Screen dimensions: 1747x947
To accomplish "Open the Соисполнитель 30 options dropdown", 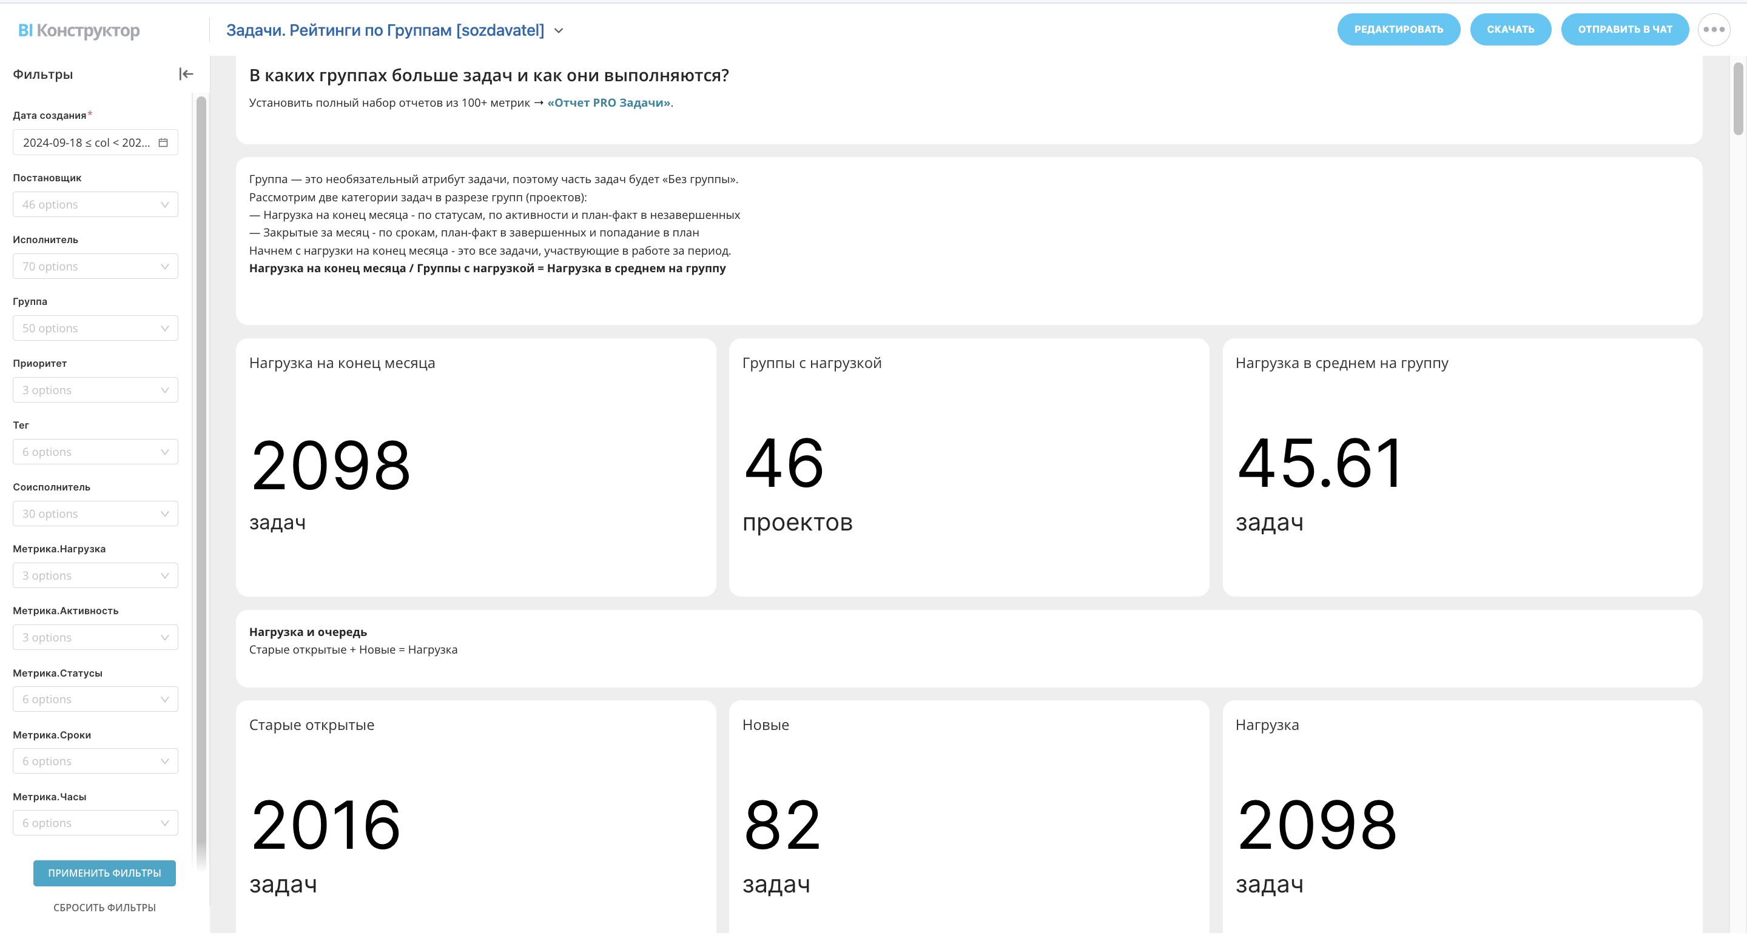I will coord(95,514).
